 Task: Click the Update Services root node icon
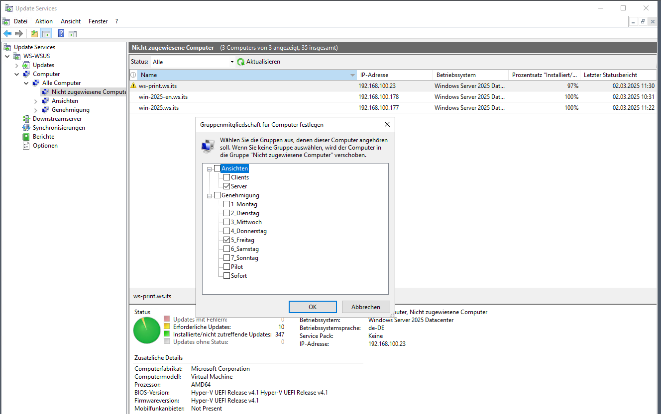click(7, 47)
